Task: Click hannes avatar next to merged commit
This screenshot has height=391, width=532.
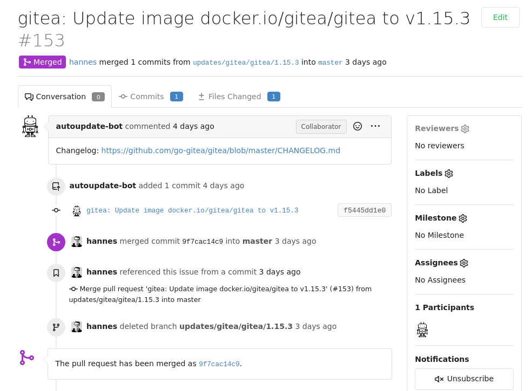Action: (77, 241)
